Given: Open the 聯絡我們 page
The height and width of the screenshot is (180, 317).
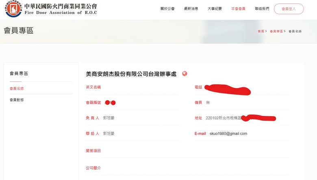Looking at the screenshot, I should coord(262,9).
